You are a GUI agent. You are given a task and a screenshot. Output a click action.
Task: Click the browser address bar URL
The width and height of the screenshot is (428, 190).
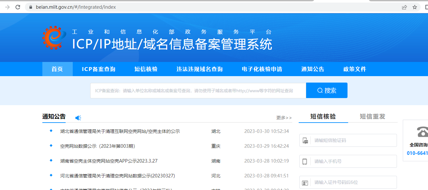[76, 7]
